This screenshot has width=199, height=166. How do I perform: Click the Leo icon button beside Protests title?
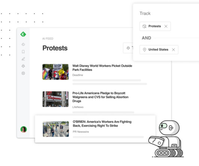coord(128,48)
